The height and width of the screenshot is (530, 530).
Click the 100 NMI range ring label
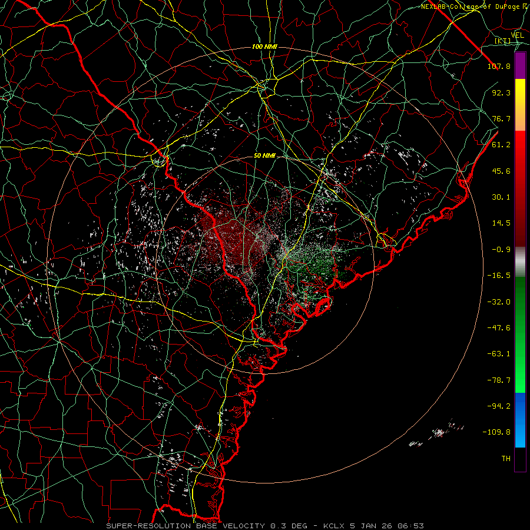264,47
